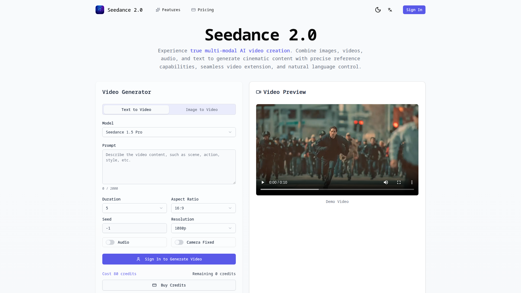Click the Seedance logo icon
Image resolution: width=521 pixels, height=293 pixels.
click(x=100, y=10)
